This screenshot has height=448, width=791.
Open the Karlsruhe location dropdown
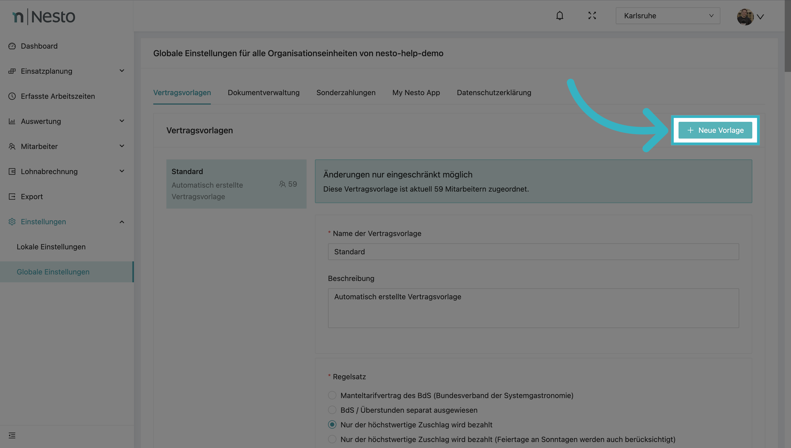point(668,16)
